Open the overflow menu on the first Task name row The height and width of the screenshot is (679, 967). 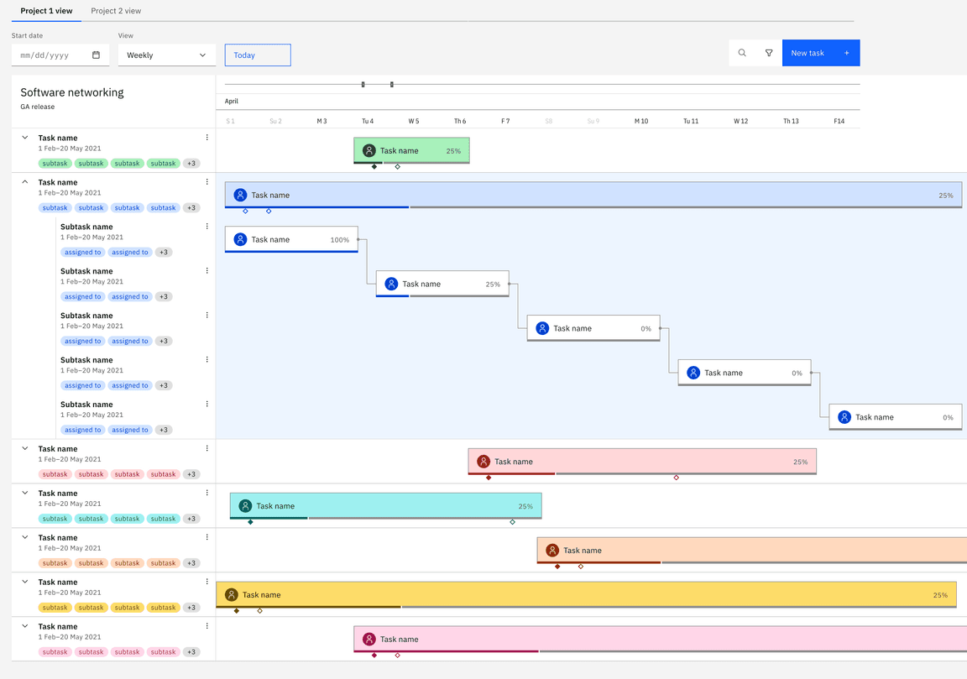(207, 137)
